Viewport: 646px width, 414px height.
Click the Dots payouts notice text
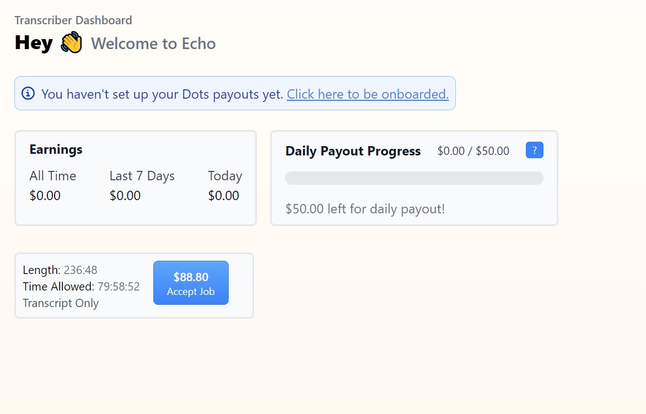[162, 94]
